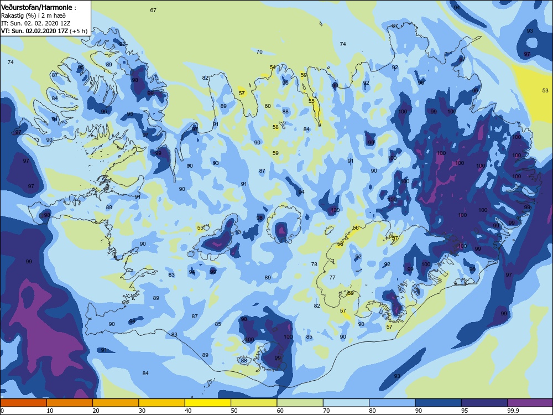The width and height of the screenshot is (553, 415).
Task: Select the purple above-99.9 legend swatch
Action: tap(530, 403)
